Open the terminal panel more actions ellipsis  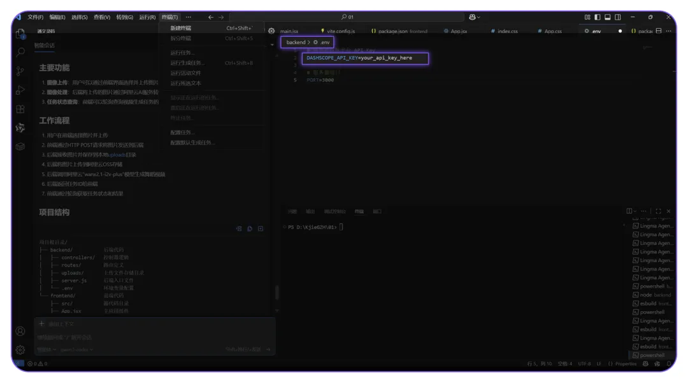coord(643,211)
